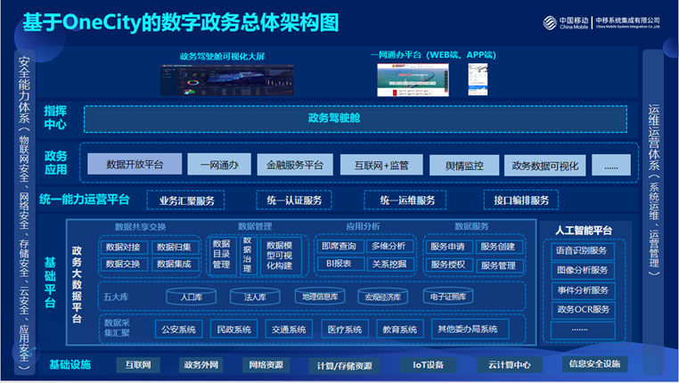Select the 地理信息库 database cylinder
This screenshot has width=679, height=383.
[x=320, y=296]
